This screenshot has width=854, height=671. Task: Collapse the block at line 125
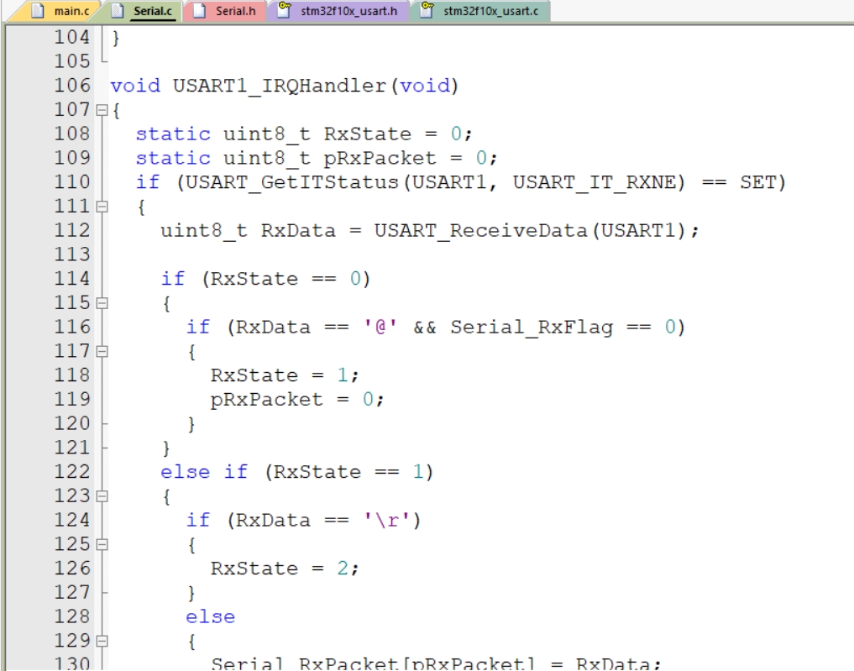pyautogui.click(x=102, y=545)
